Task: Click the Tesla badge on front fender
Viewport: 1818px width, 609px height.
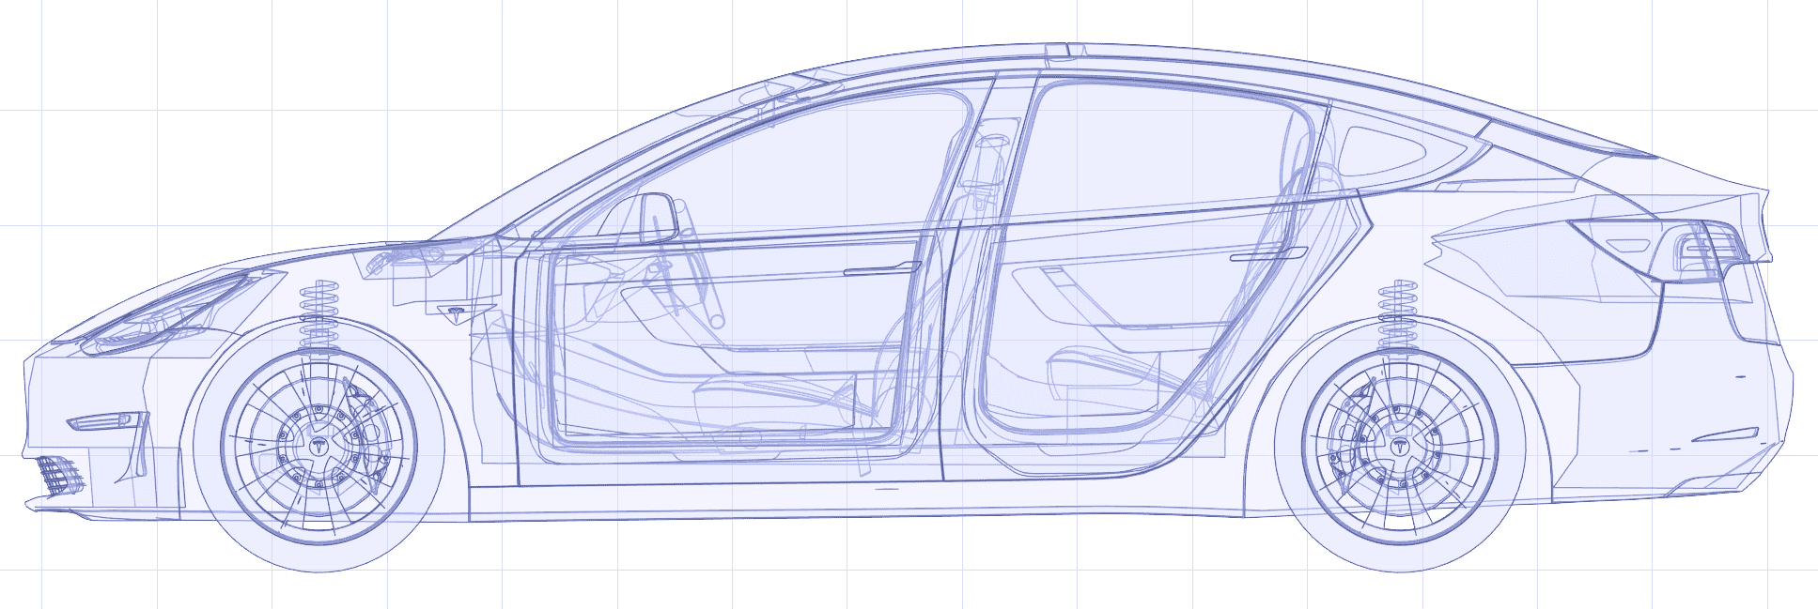Action: [x=457, y=312]
